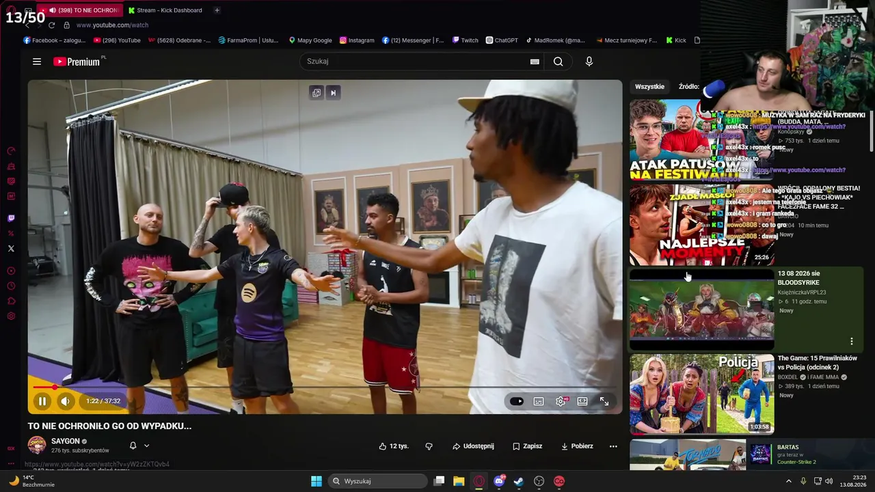Open the NAJLEPSZE MOMENTY video thumbnail
Image resolution: width=875 pixels, height=492 pixels.
pyautogui.click(x=701, y=225)
